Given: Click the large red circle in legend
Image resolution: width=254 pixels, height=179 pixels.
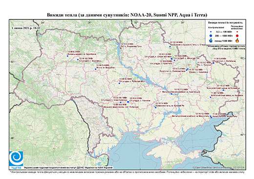Looking at the screenshot, I should [x=237, y=36].
